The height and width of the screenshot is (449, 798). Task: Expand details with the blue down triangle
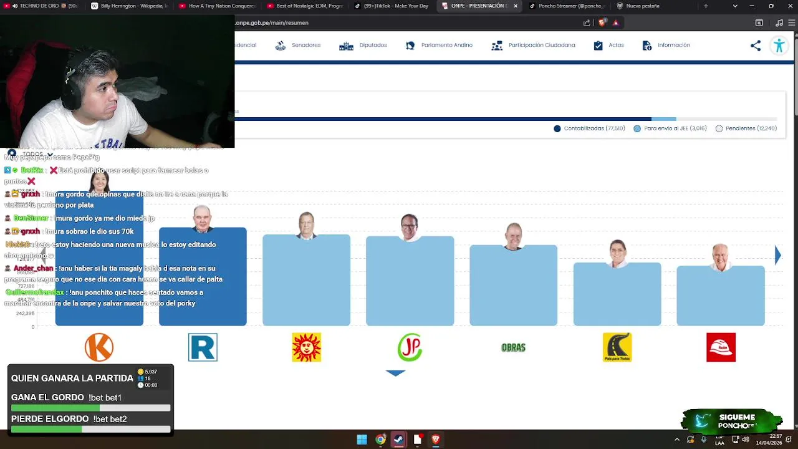(x=395, y=373)
